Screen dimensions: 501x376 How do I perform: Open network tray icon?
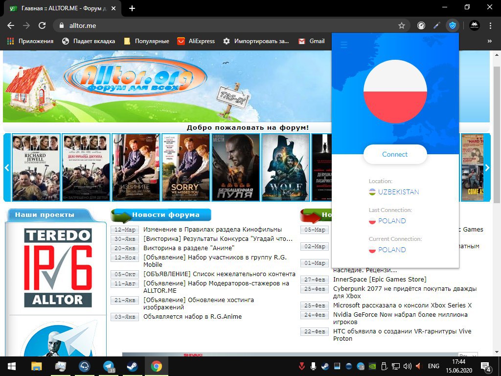pos(396,366)
